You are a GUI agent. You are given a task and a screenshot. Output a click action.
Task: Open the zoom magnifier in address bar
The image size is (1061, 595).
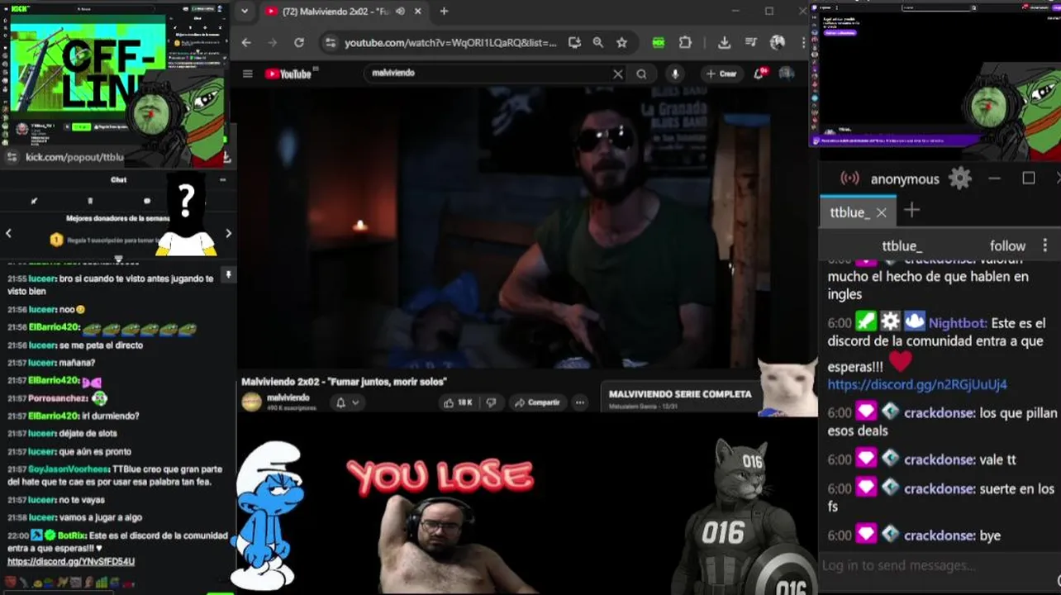click(x=597, y=43)
